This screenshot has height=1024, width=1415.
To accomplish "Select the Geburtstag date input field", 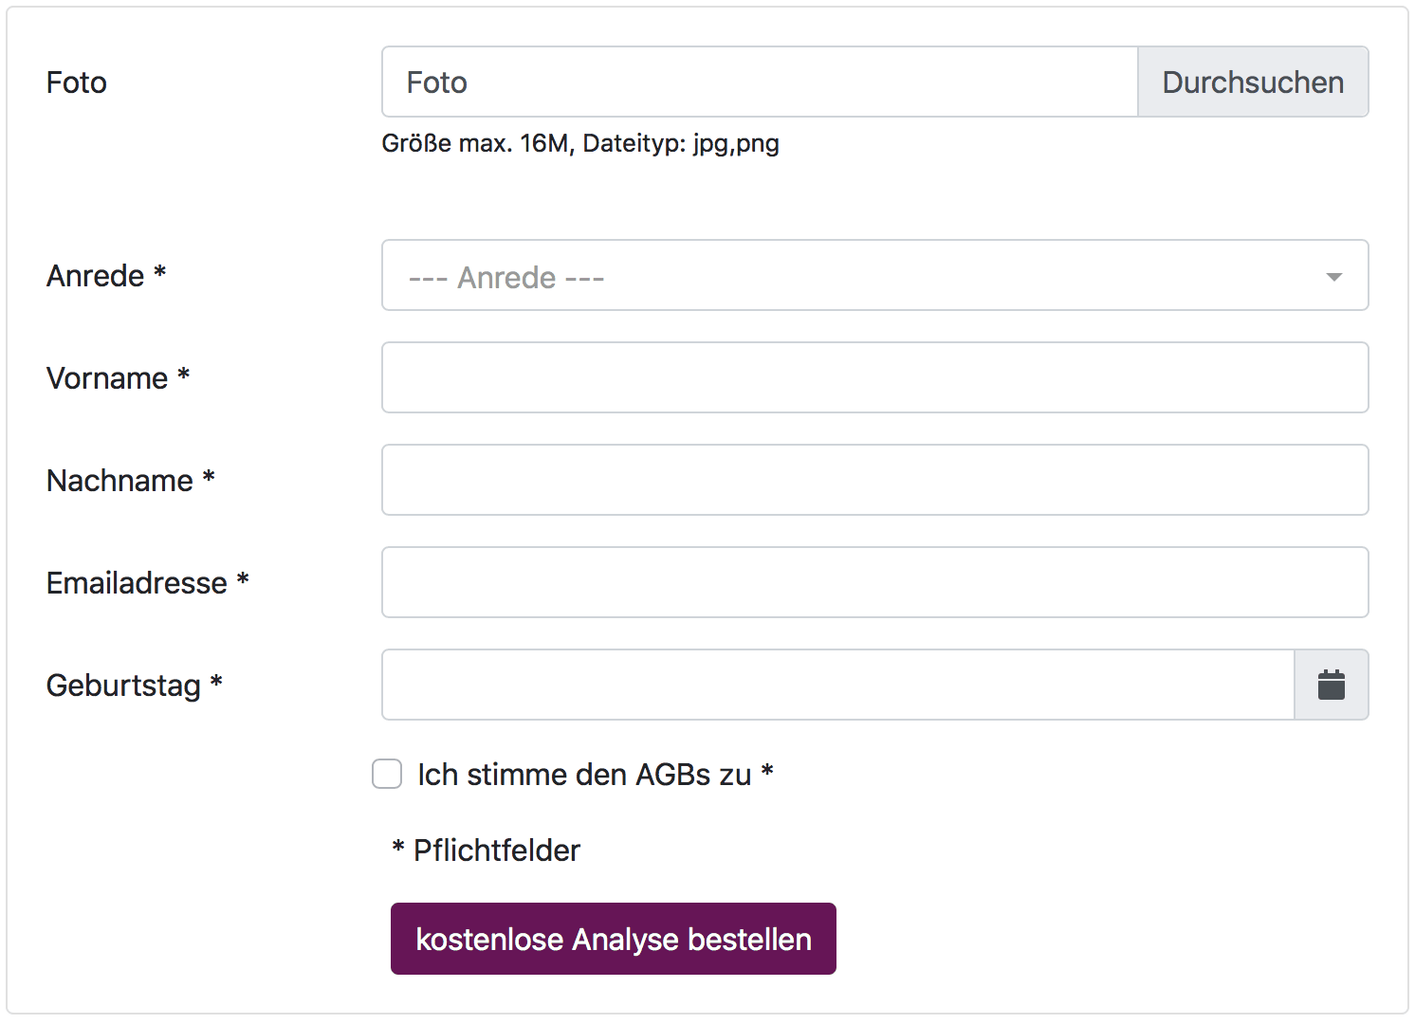I will [x=837, y=685].
